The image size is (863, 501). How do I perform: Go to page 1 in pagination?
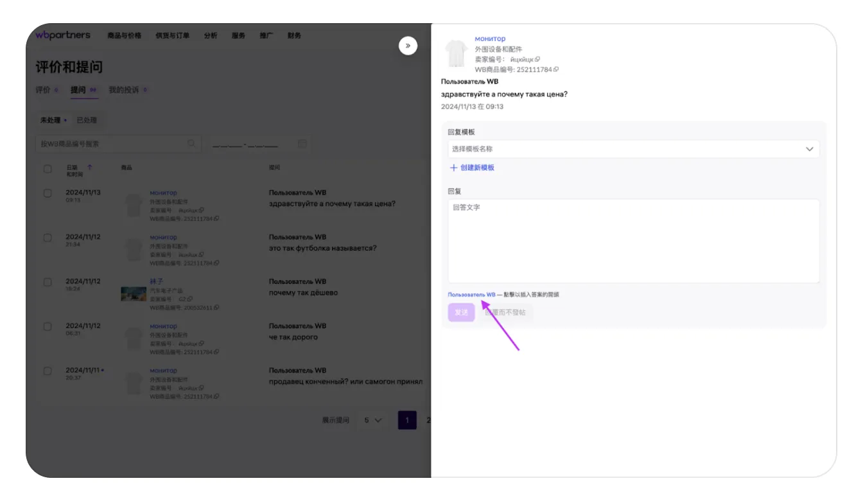407,420
